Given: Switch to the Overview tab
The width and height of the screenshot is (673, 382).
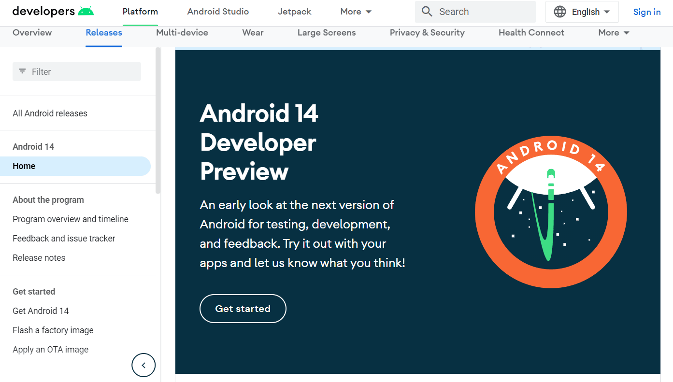Looking at the screenshot, I should (x=32, y=33).
